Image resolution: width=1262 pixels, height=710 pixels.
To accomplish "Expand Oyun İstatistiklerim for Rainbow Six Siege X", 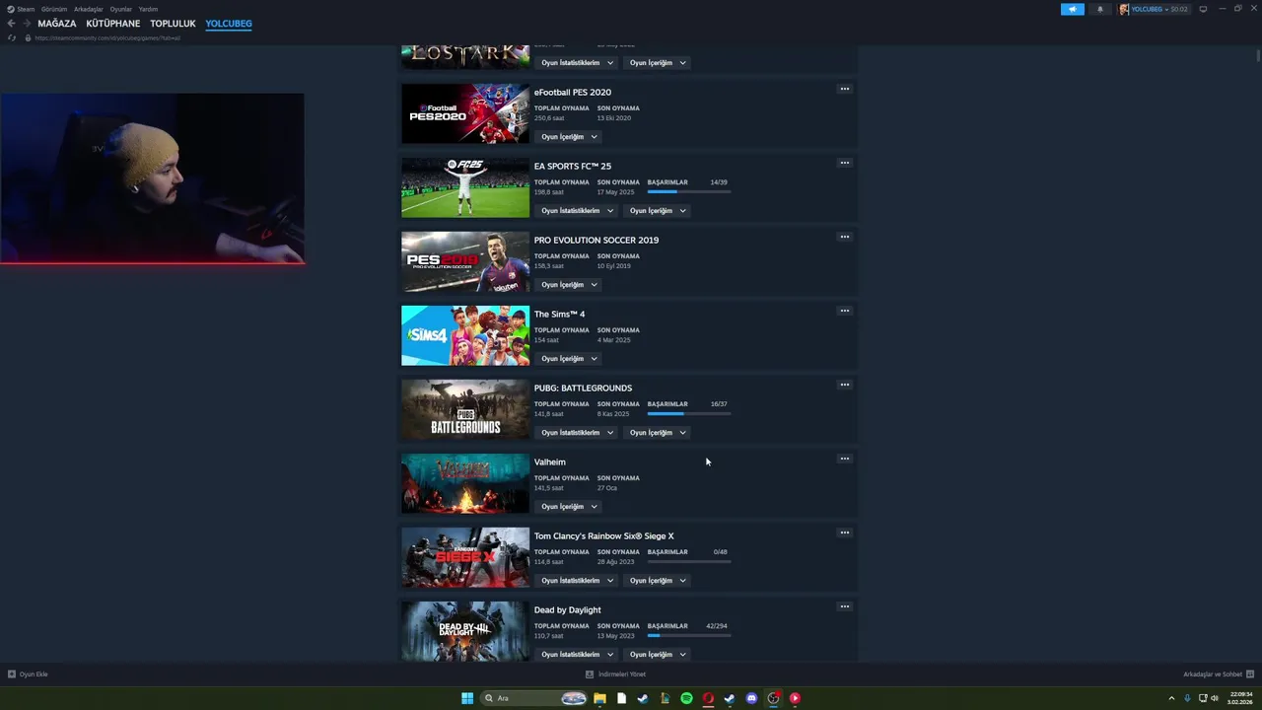I will (577, 581).
